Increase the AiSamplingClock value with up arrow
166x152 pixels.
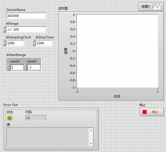(4, 42)
